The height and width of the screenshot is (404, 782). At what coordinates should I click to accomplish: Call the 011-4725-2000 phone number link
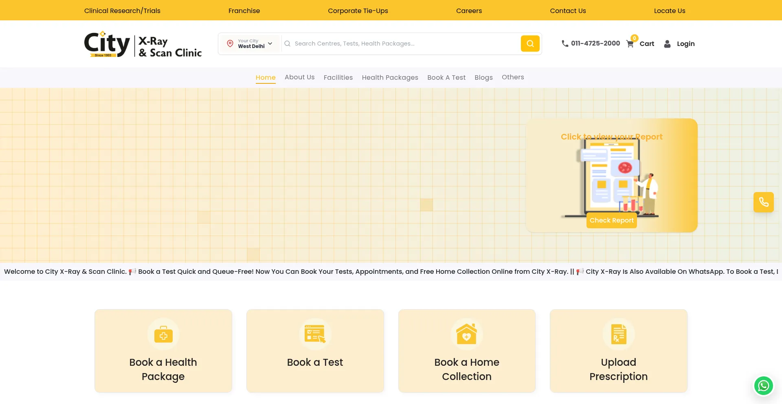click(591, 43)
